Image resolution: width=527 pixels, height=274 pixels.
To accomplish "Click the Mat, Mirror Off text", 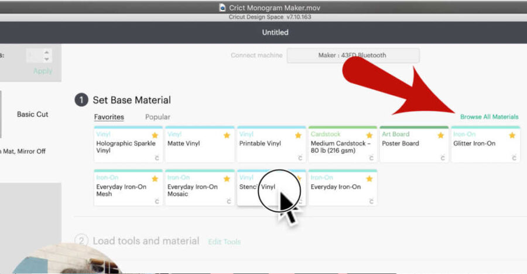I will (24, 151).
